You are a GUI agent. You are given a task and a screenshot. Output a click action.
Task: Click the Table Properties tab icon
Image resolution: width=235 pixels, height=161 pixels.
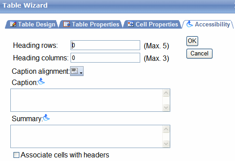pos(67,24)
